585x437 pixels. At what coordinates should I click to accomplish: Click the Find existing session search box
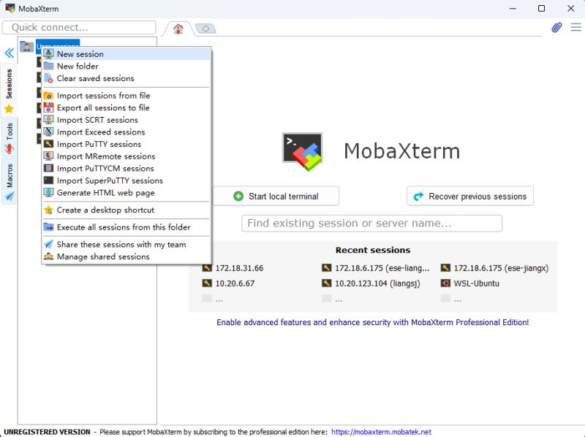tap(372, 224)
